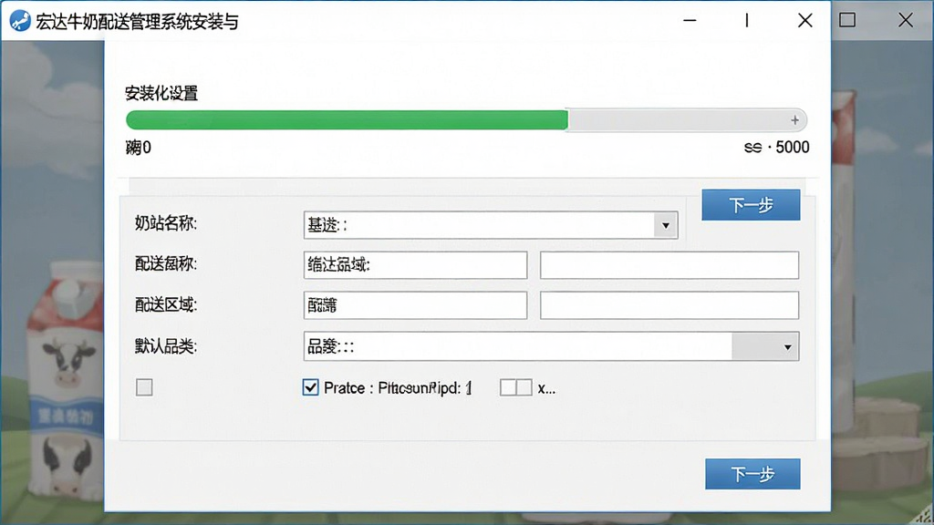The image size is (934, 525).
Task: Click the 配送区域 label
Action: coord(166,304)
